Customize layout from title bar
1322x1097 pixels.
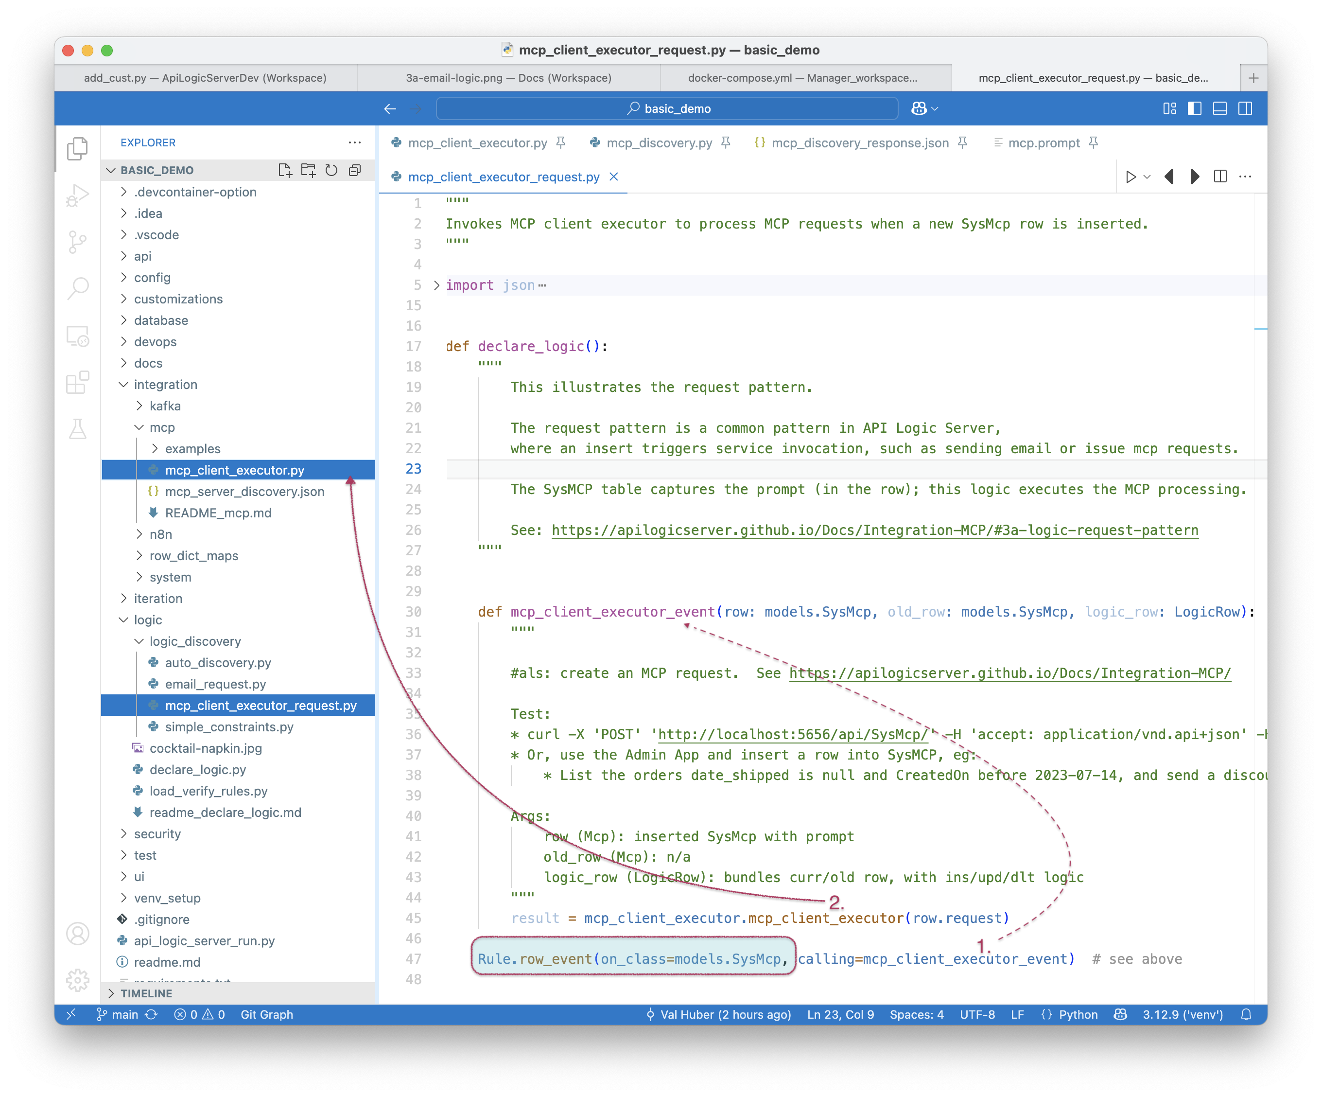coord(1170,109)
